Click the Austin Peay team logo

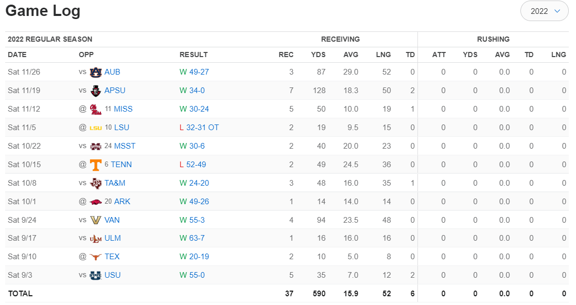coord(96,91)
